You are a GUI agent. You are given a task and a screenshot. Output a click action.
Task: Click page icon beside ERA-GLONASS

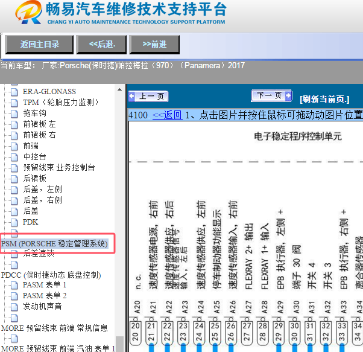[14, 92]
